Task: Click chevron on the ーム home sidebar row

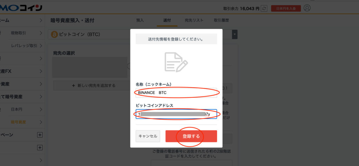Action: point(41,20)
